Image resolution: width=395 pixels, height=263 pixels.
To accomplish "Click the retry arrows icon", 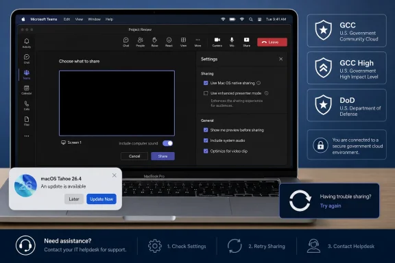I will 300,201.
